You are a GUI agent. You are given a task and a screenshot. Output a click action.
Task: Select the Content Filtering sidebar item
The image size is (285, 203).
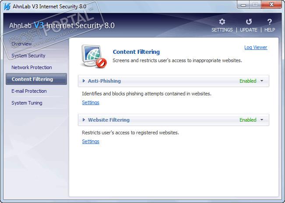pos(36,79)
